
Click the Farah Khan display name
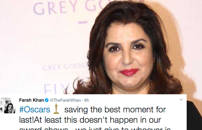click(x=32, y=100)
